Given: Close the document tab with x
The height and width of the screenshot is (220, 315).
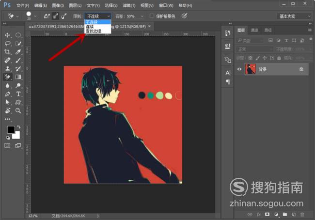Looking at the screenshot, I should click(149, 26).
